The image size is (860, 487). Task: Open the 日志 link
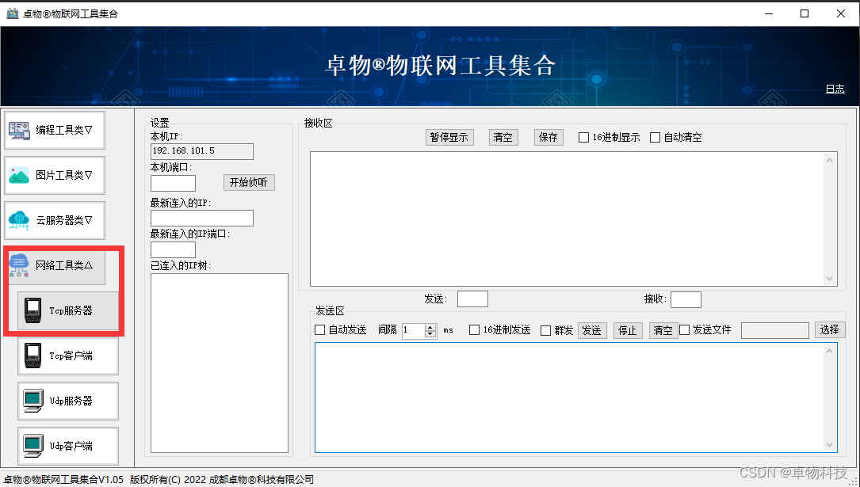point(835,89)
